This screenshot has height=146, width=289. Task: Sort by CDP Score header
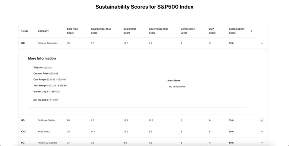point(212,31)
